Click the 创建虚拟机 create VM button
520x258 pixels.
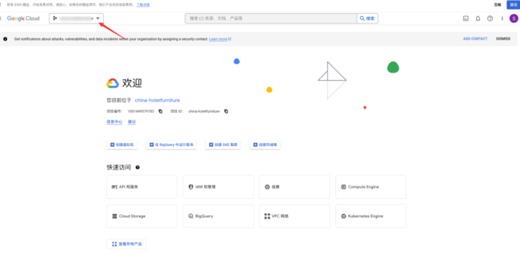tap(122, 145)
